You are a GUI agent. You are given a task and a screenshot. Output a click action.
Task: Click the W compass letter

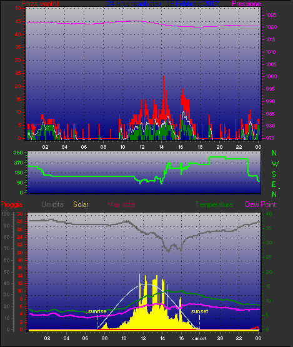275,164
